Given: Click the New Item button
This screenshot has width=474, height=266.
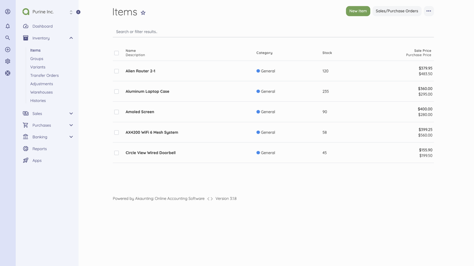Looking at the screenshot, I should click(x=358, y=11).
